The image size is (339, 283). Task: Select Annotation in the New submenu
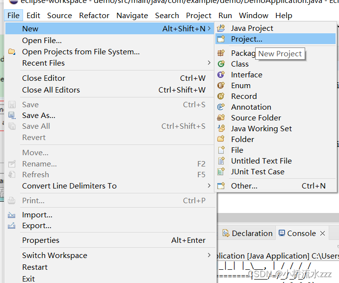[x=275, y=107]
